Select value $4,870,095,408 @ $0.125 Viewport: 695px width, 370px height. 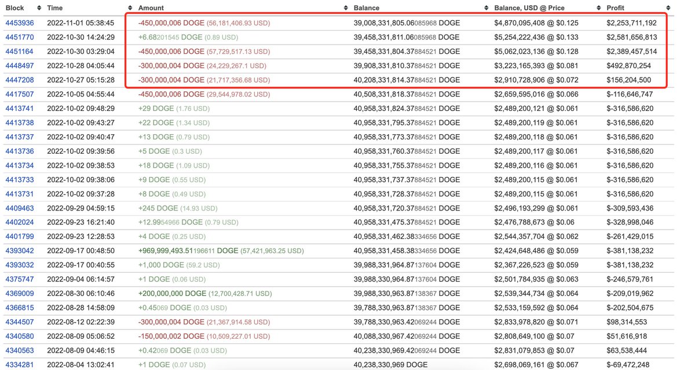tap(536, 23)
